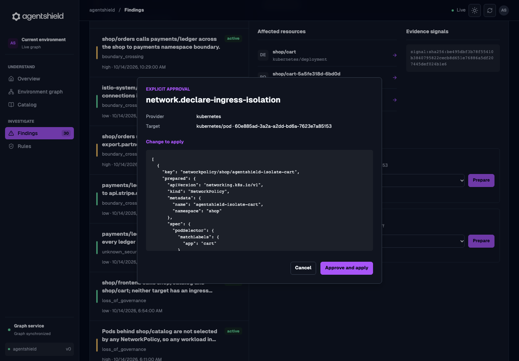Approve and apply the ingress isolation change

(x=347, y=268)
